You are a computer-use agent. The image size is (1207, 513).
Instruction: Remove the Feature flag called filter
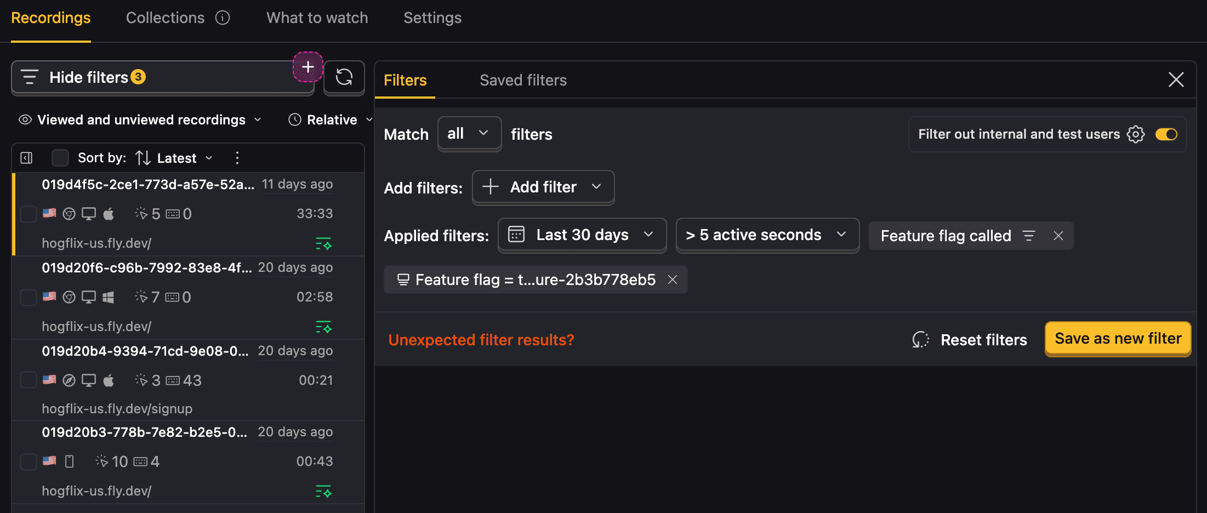1058,236
